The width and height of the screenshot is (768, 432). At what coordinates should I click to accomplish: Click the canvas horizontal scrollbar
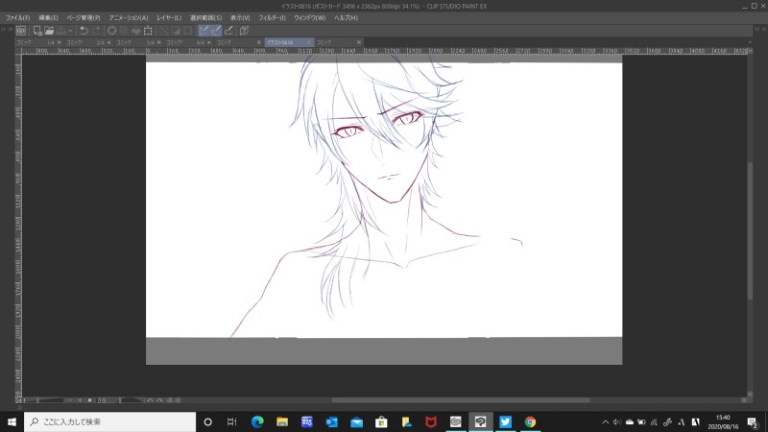click(x=461, y=400)
